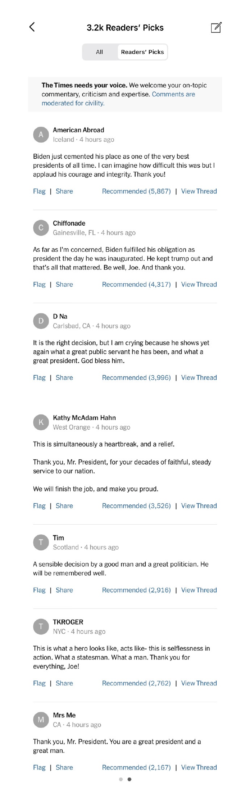Select the Readers' Picks tab
This screenshot has width=250, height=788.
point(142,52)
